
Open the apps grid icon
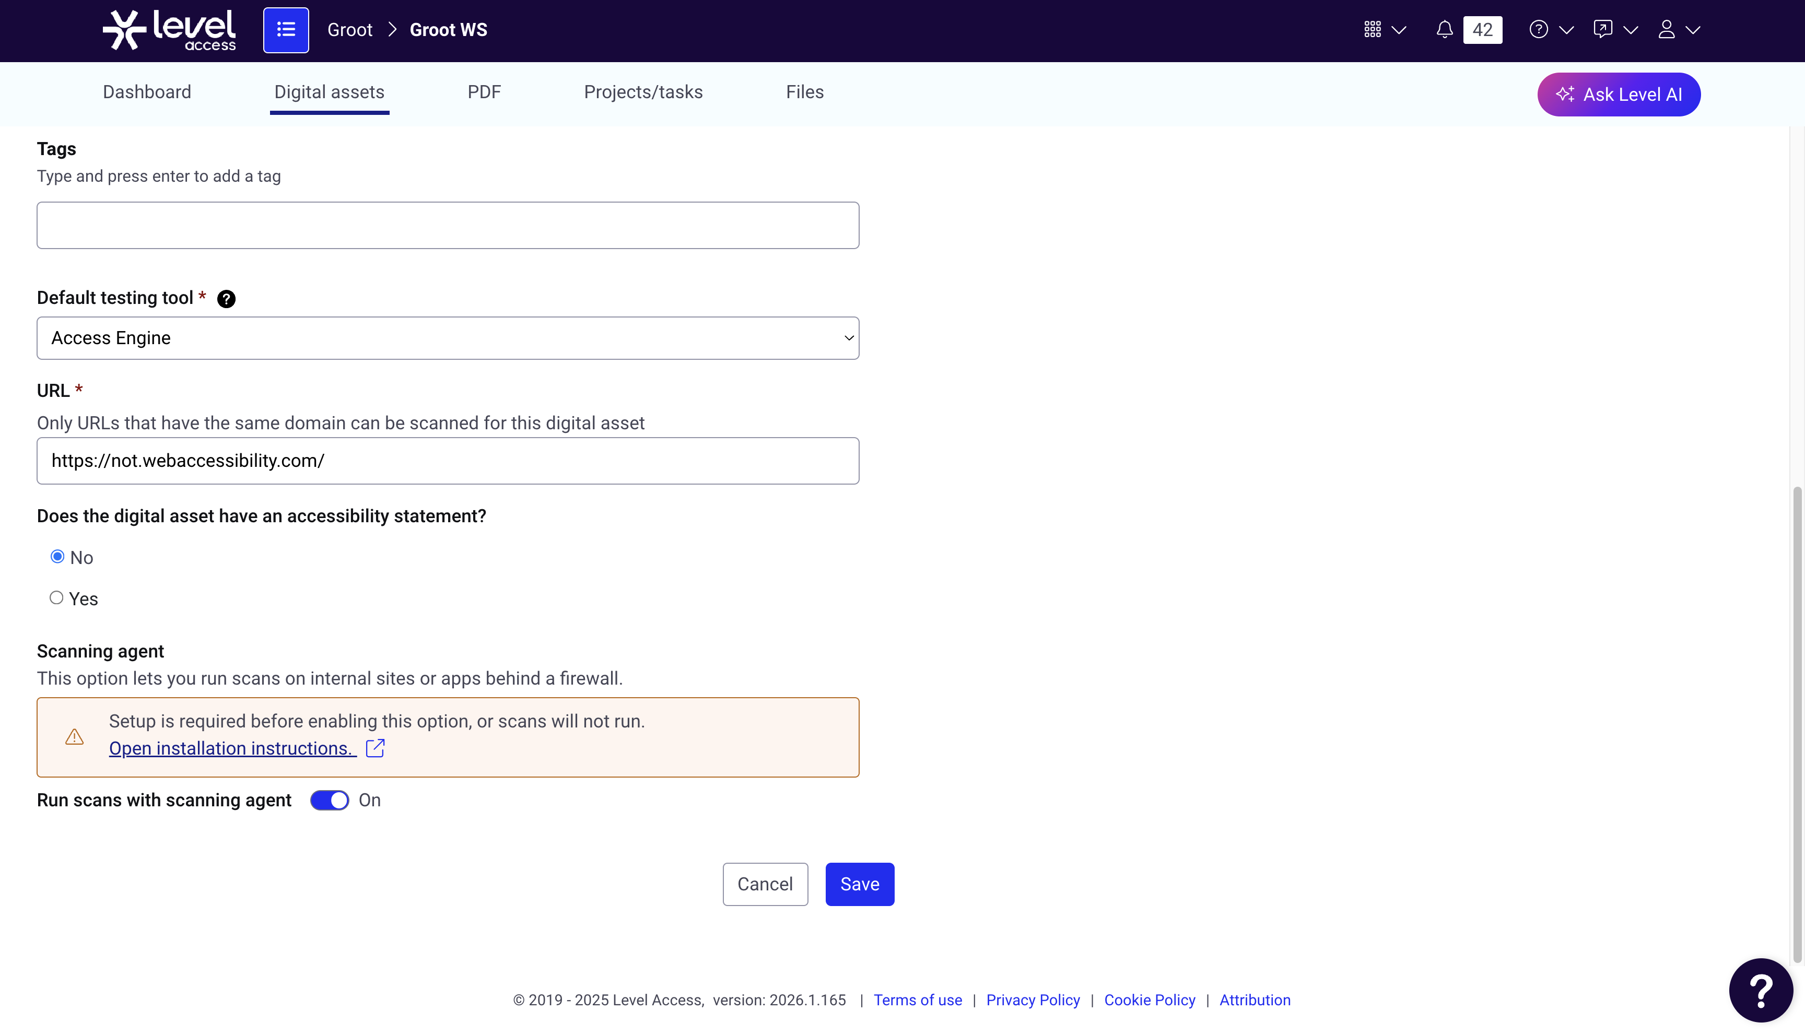[1373, 29]
